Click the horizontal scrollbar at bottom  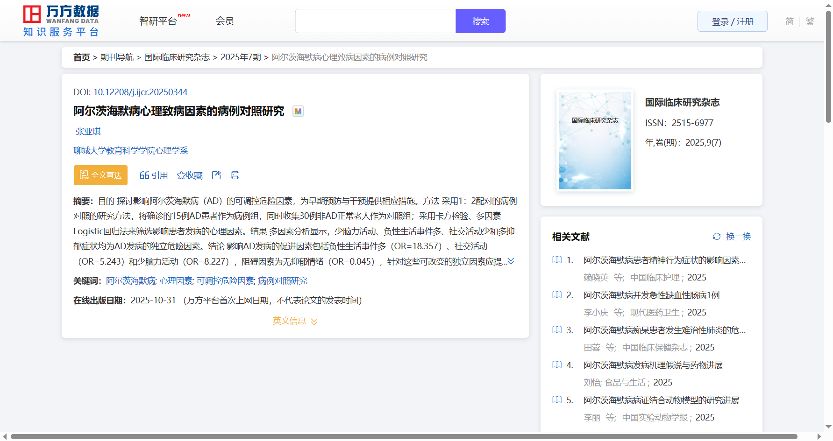[404, 437]
